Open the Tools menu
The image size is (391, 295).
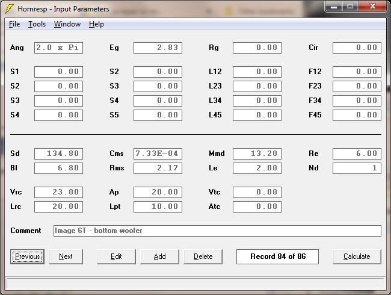coord(37,24)
